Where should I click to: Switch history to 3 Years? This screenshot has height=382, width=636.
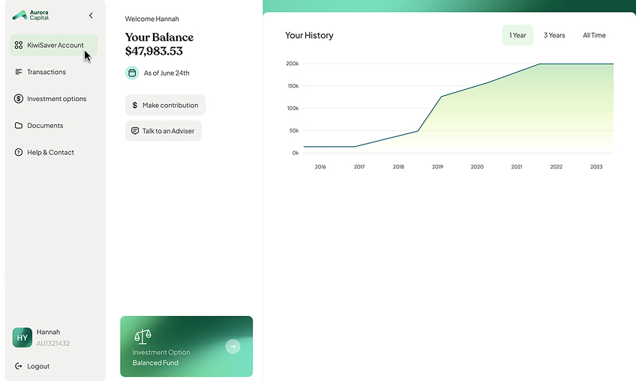pos(554,35)
